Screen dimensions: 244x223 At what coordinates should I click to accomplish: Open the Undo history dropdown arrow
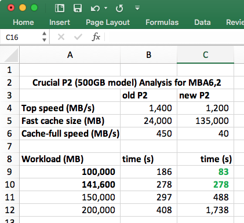click(x=105, y=8)
